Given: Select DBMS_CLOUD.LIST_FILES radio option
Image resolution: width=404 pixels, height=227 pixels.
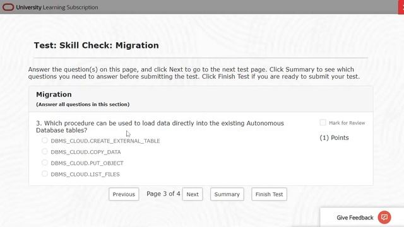Looking at the screenshot, I should click(45, 173).
